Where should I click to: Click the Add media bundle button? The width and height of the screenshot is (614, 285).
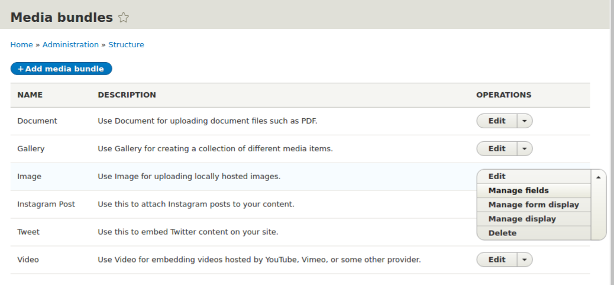[x=61, y=69]
